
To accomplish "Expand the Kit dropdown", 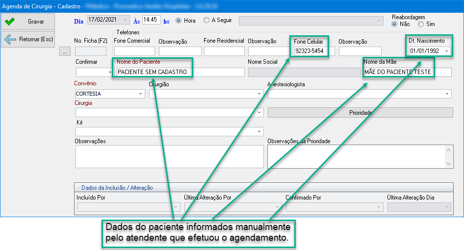I will [259, 132].
